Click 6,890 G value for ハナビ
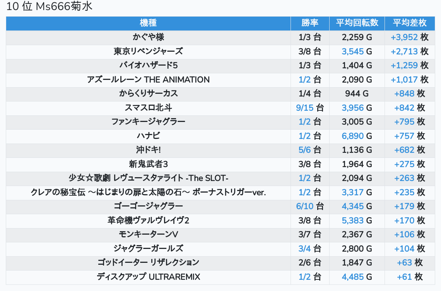Screen dimensions: 441x291 tap(352, 136)
